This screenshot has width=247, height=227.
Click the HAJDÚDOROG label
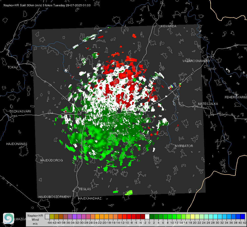pyautogui.click(x=51, y=160)
